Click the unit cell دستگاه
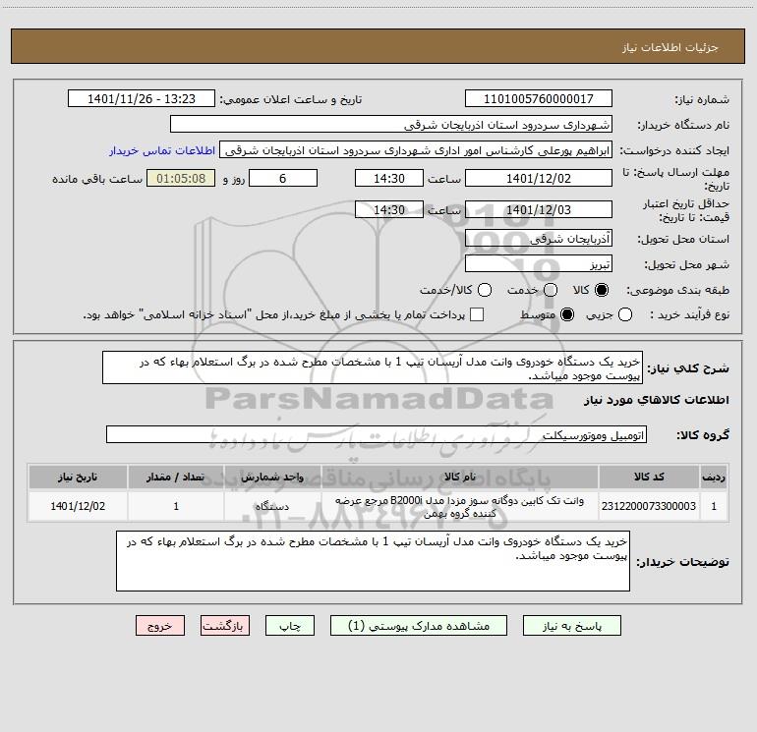Screen dimensions: 757x732 pyautogui.click(x=272, y=506)
